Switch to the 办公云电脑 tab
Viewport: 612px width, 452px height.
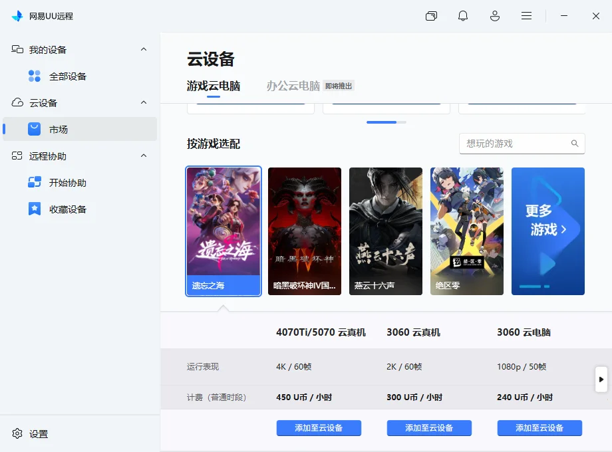tap(293, 86)
